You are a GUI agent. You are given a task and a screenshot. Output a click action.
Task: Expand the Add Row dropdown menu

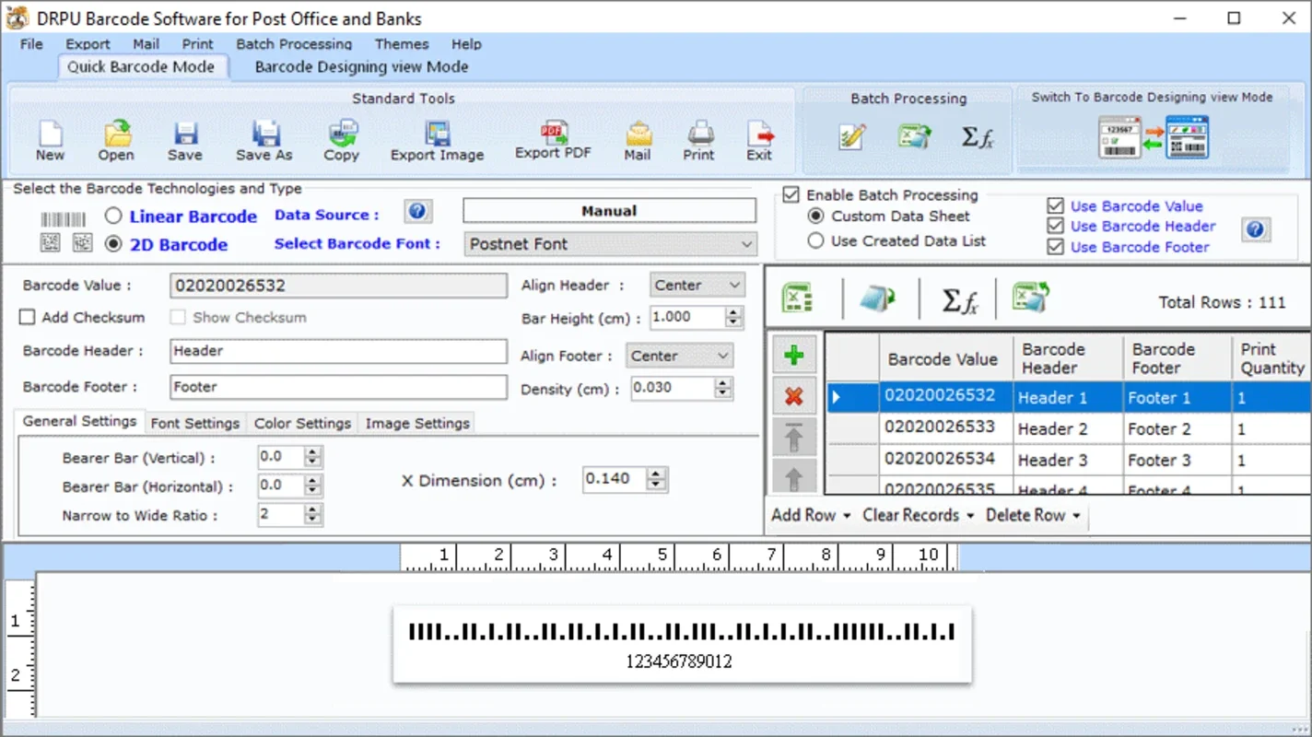tap(811, 515)
